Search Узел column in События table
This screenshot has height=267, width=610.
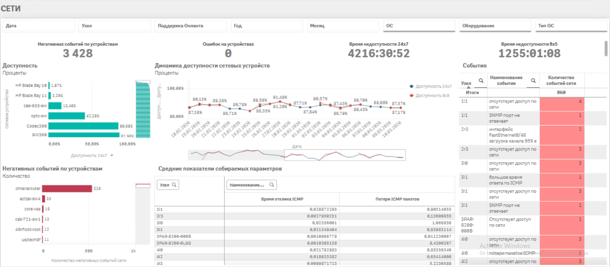pos(481,81)
